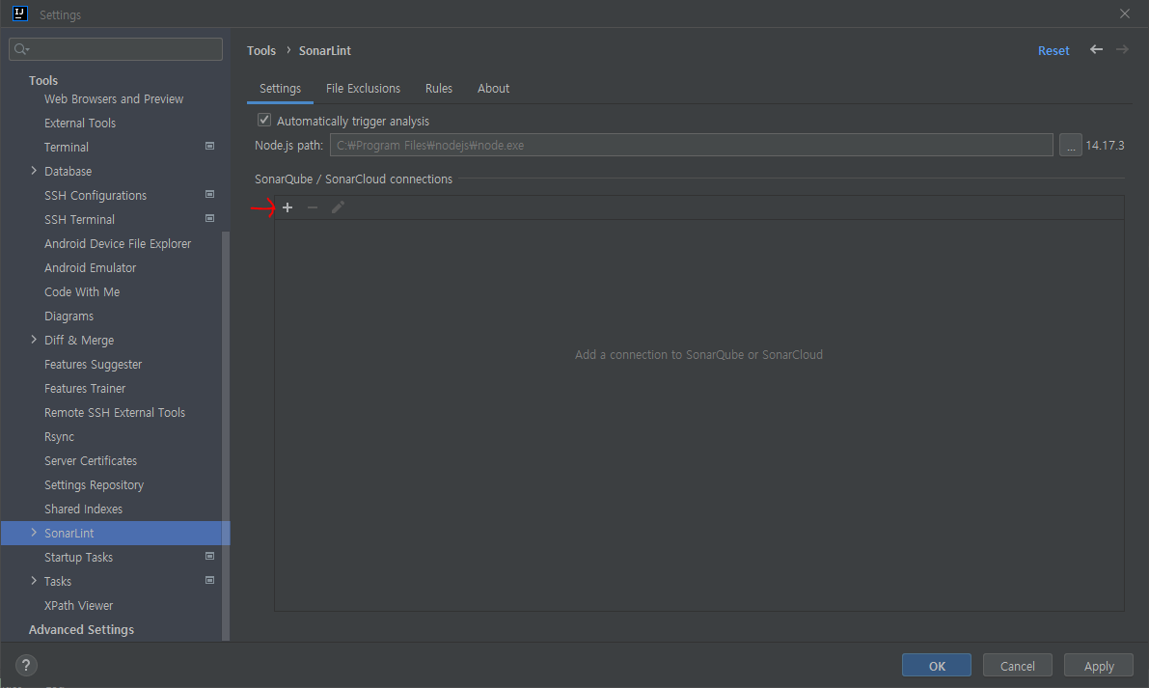Select Web Browsers and Preview
Image resolution: width=1149 pixels, height=688 pixels.
[114, 99]
